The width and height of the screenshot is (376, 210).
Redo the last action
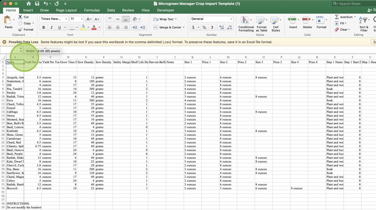pyautogui.click(x=57, y=4)
